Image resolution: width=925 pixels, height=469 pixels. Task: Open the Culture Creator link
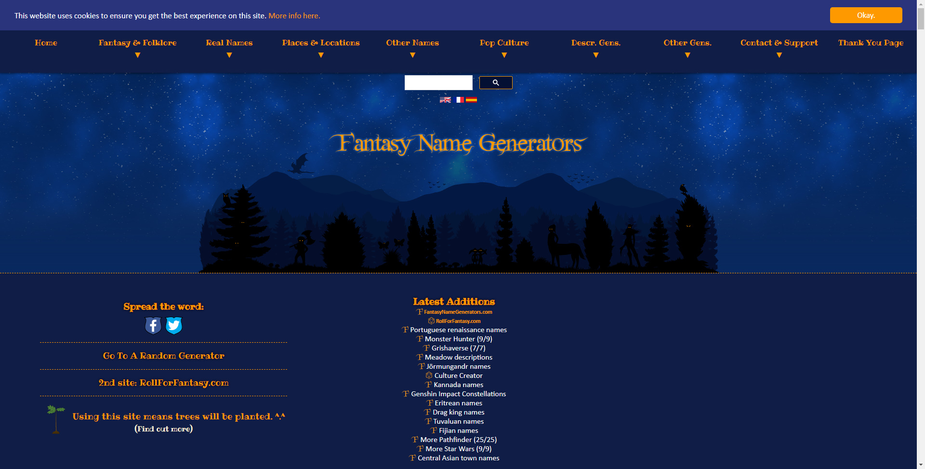(x=458, y=375)
